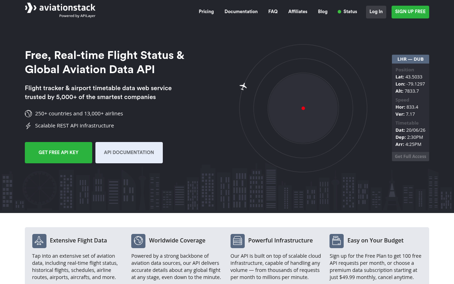This screenshot has height=284, width=454.
Task: Click the Extensive Flight Data plane icon
Action: [39, 241]
